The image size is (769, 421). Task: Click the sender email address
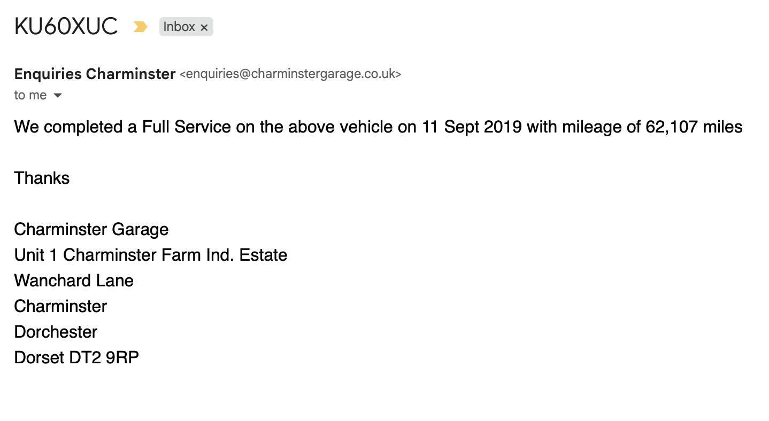tap(290, 74)
